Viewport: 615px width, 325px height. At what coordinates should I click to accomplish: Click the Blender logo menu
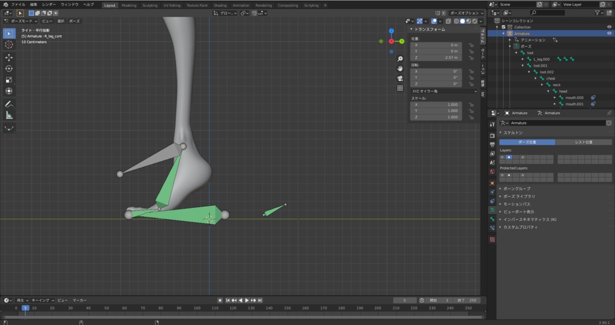pyautogui.click(x=5, y=4)
